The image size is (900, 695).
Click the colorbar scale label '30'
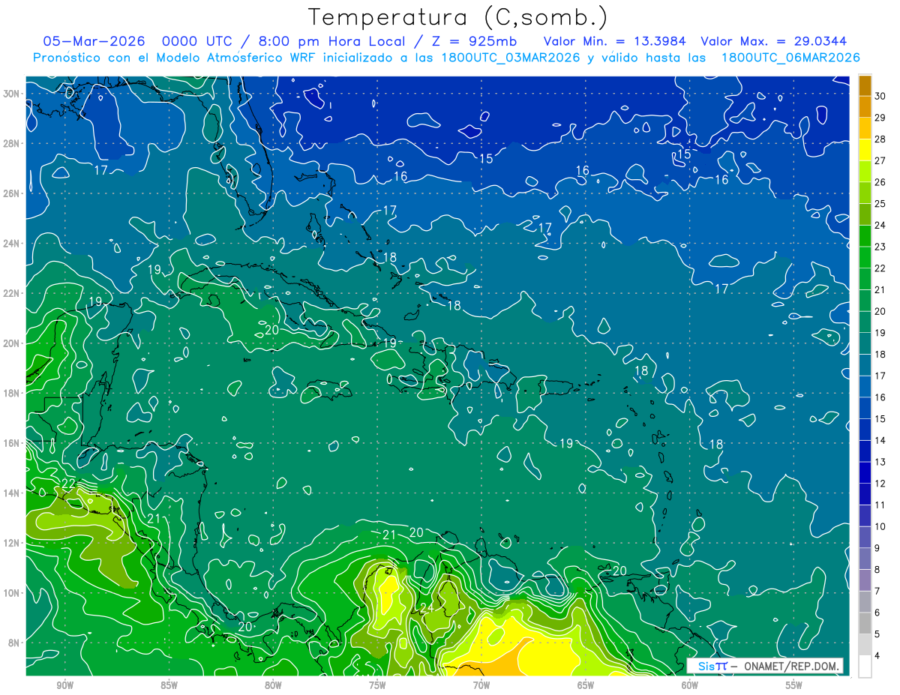880,96
